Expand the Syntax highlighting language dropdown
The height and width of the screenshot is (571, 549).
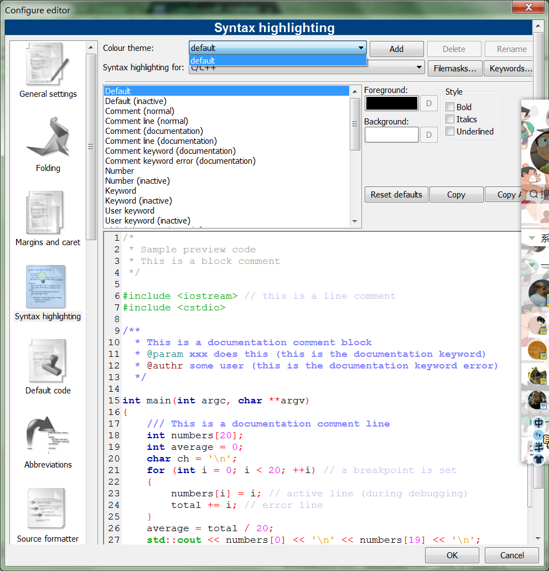pyautogui.click(x=419, y=68)
